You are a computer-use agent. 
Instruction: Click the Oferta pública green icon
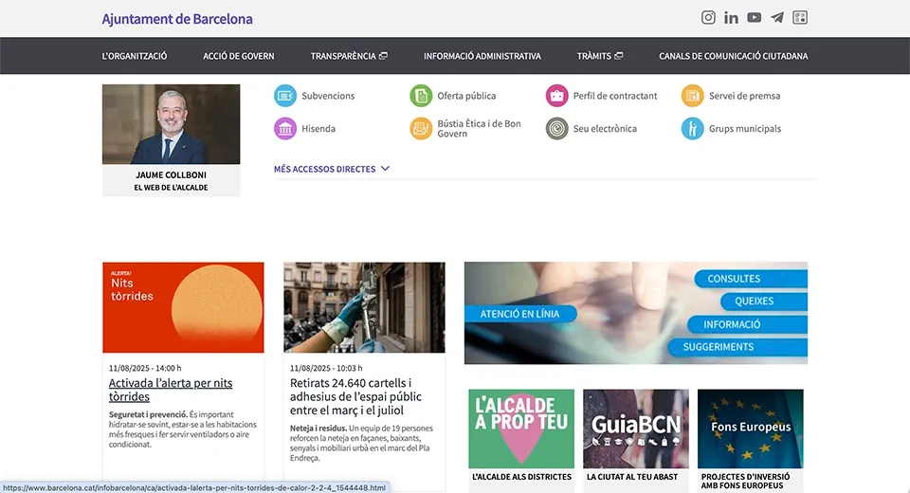click(x=421, y=96)
